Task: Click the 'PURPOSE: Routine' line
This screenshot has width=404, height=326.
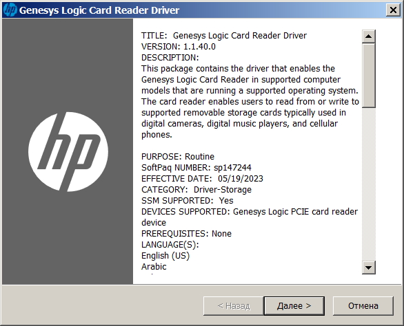Action: pyautogui.click(x=178, y=157)
